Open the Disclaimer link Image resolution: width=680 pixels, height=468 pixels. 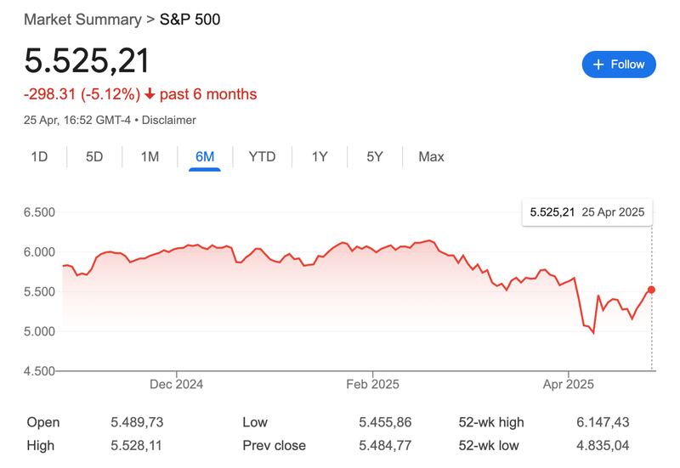(168, 121)
